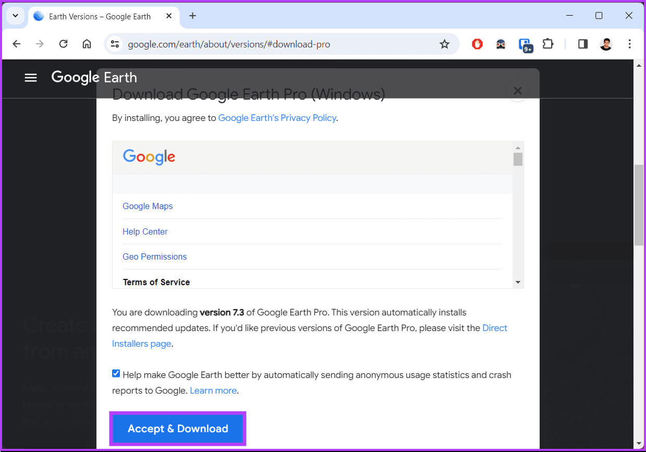The height and width of the screenshot is (452, 646).
Task: Maximize the Chrome window
Action: click(599, 16)
